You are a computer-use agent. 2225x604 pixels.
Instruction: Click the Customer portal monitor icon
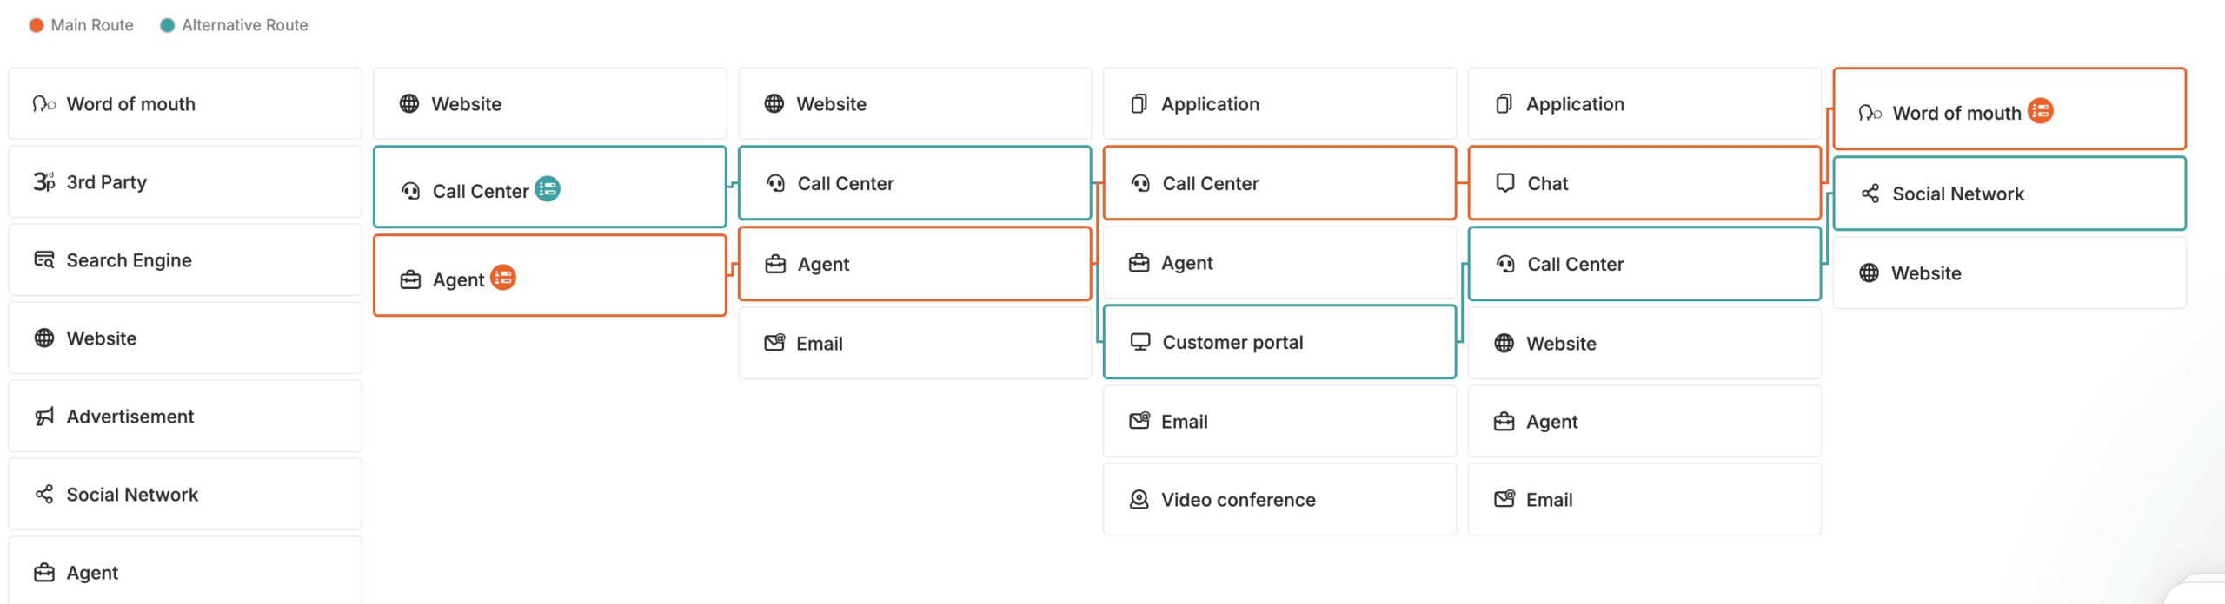click(x=1140, y=342)
